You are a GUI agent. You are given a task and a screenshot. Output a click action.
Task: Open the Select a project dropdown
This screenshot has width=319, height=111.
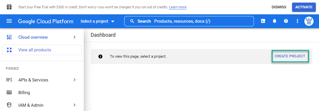(x=98, y=21)
